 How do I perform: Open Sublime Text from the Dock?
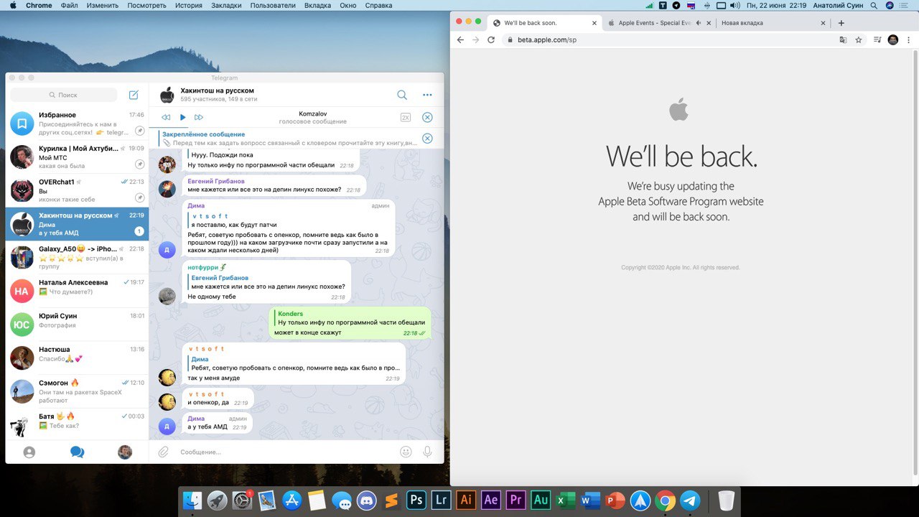(x=391, y=500)
